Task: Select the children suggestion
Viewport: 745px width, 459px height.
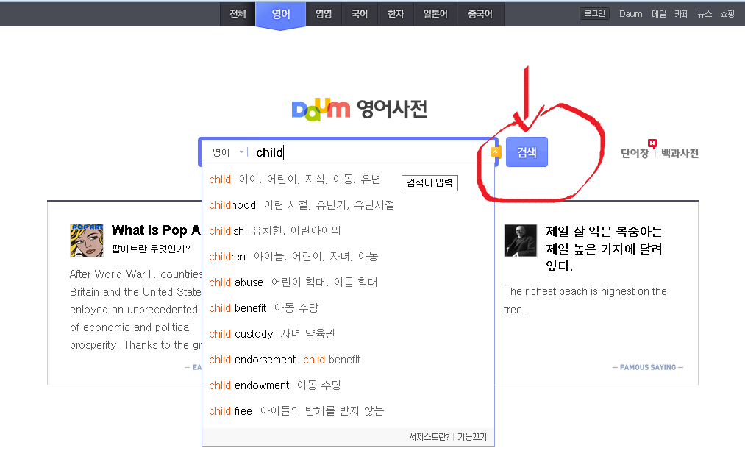Action: tap(349, 256)
